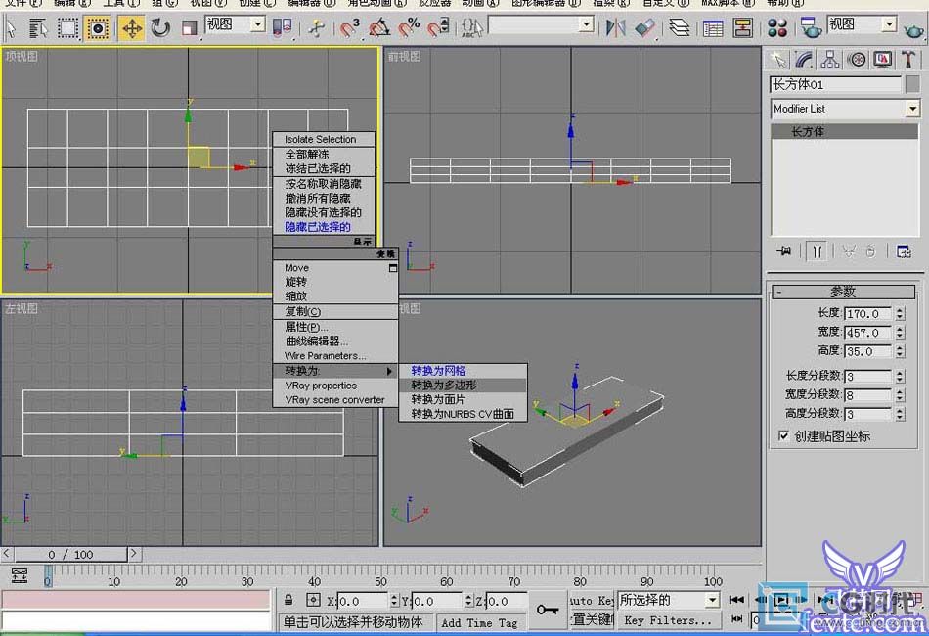
Task: Toggle Show End Result in modifier stack
Action: (x=818, y=251)
